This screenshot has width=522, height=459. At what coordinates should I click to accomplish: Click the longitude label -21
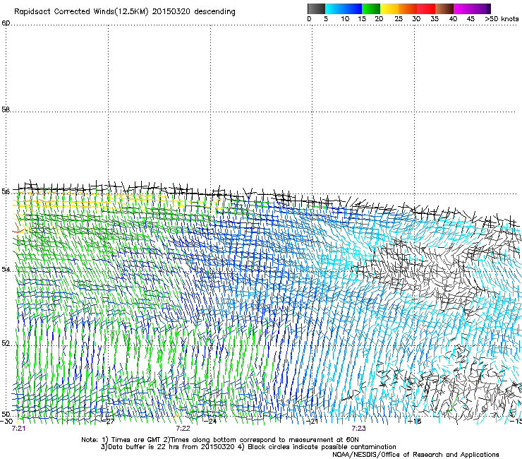[x=312, y=421]
